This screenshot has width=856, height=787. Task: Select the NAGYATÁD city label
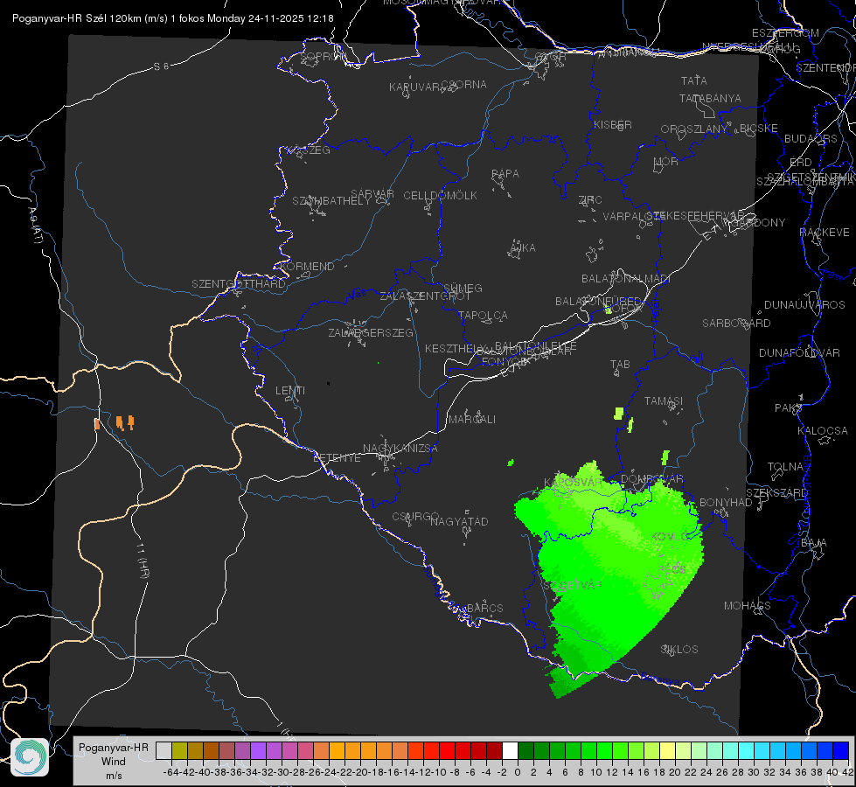point(459,521)
